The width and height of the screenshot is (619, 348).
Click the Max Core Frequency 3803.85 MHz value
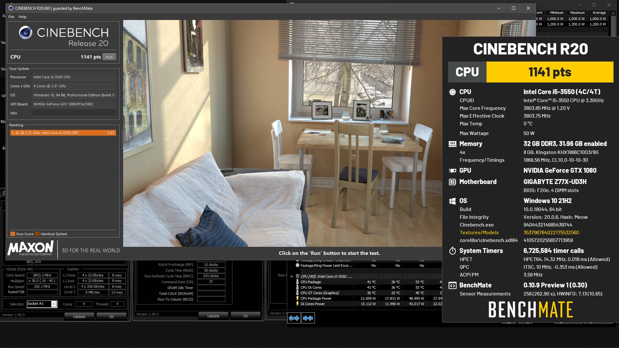tap(546, 108)
